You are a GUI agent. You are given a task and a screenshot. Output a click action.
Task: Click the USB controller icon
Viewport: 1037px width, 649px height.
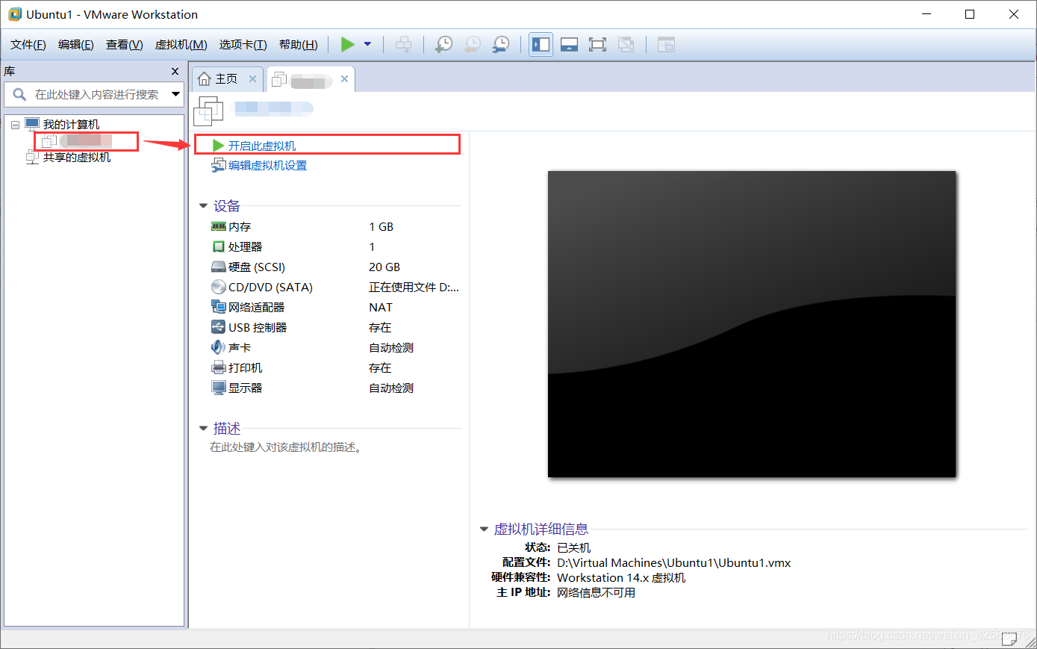(218, 327)
